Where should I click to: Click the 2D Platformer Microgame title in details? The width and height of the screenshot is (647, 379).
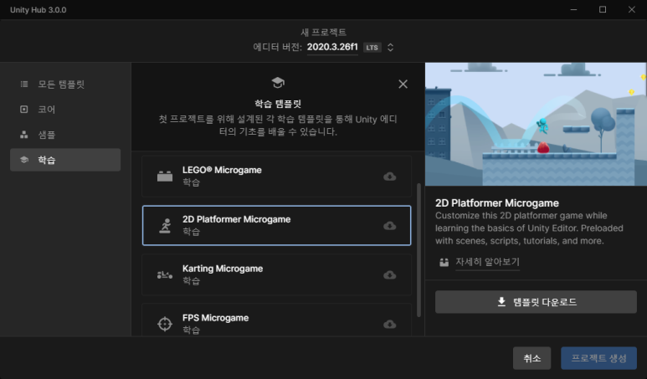tap(497, 203)
